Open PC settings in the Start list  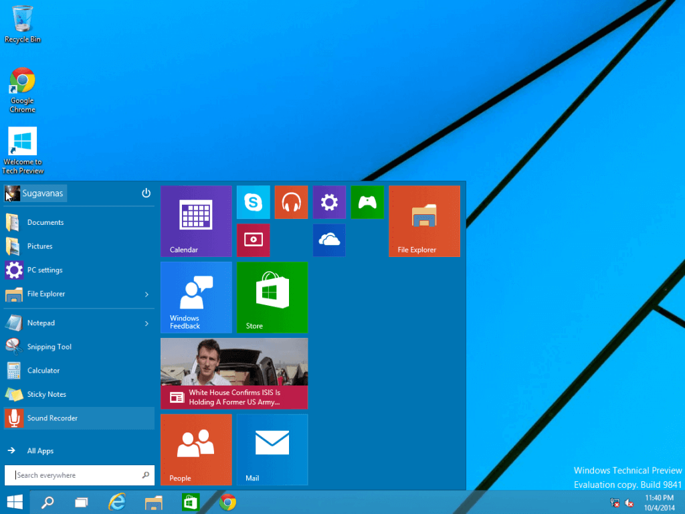coord(79,270)
